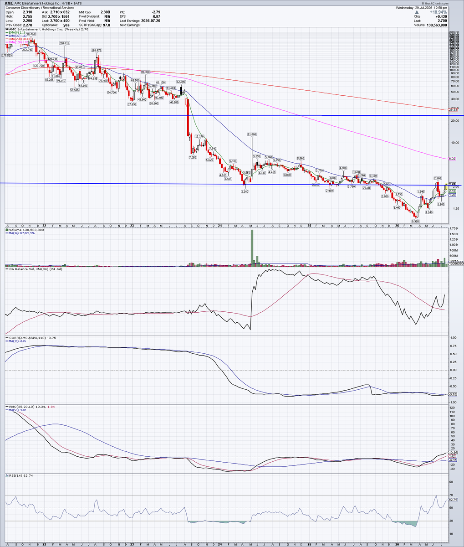Click the Open value 2.310
The height and width of the screenshot is (547, 464).
tap(28, 13)
